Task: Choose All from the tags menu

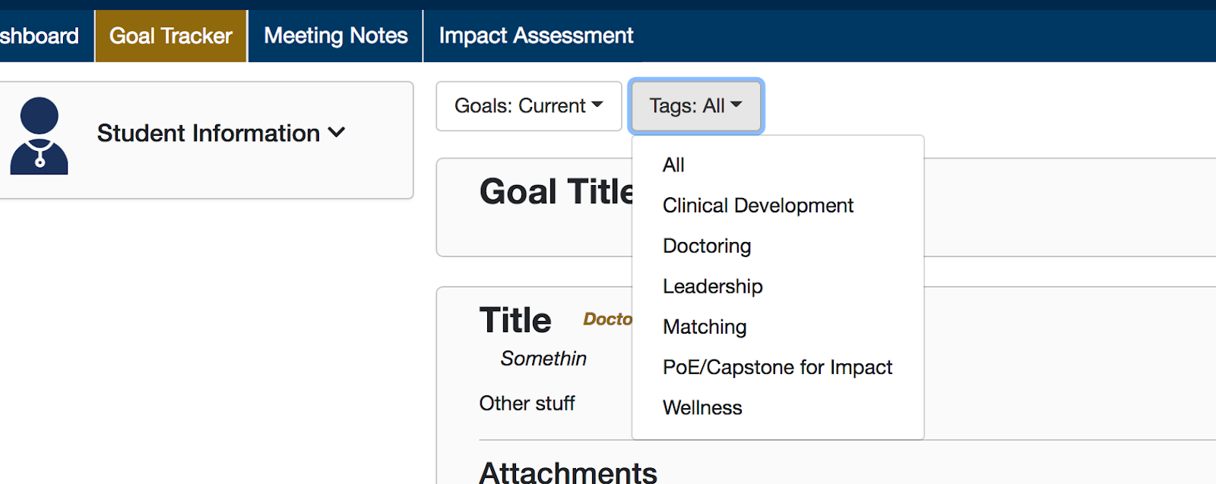Action: pyautogui.click(x=673, y=165)
